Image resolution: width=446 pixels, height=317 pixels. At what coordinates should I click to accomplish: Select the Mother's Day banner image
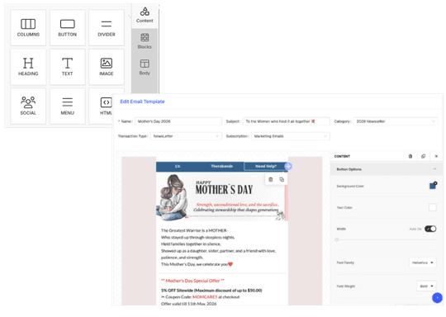point(222,197)
